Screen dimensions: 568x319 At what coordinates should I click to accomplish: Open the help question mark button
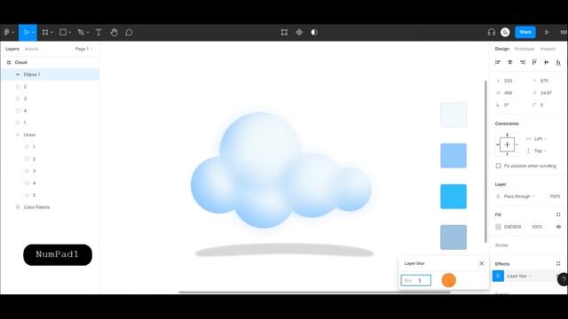pos(563,279)
